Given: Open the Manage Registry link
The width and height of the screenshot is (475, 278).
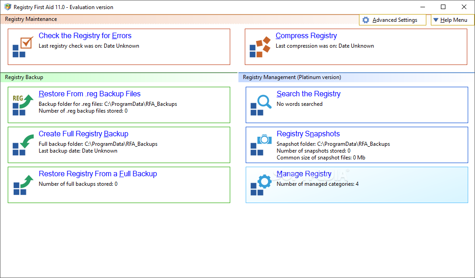Looking at the screenshot, I should [304, 174].
